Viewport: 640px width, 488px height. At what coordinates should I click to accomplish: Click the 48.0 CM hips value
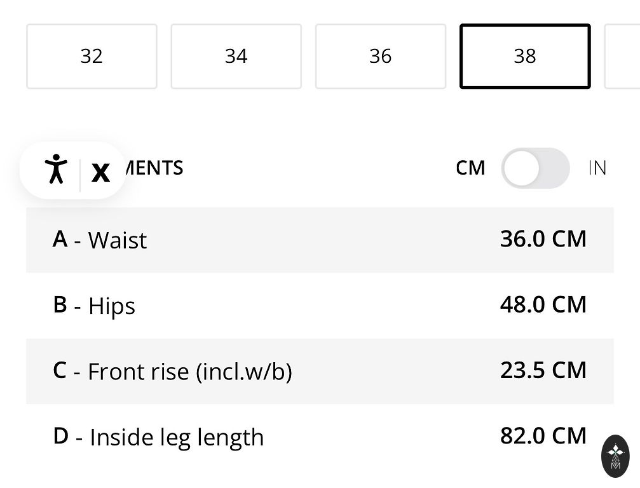pos(543,304)
